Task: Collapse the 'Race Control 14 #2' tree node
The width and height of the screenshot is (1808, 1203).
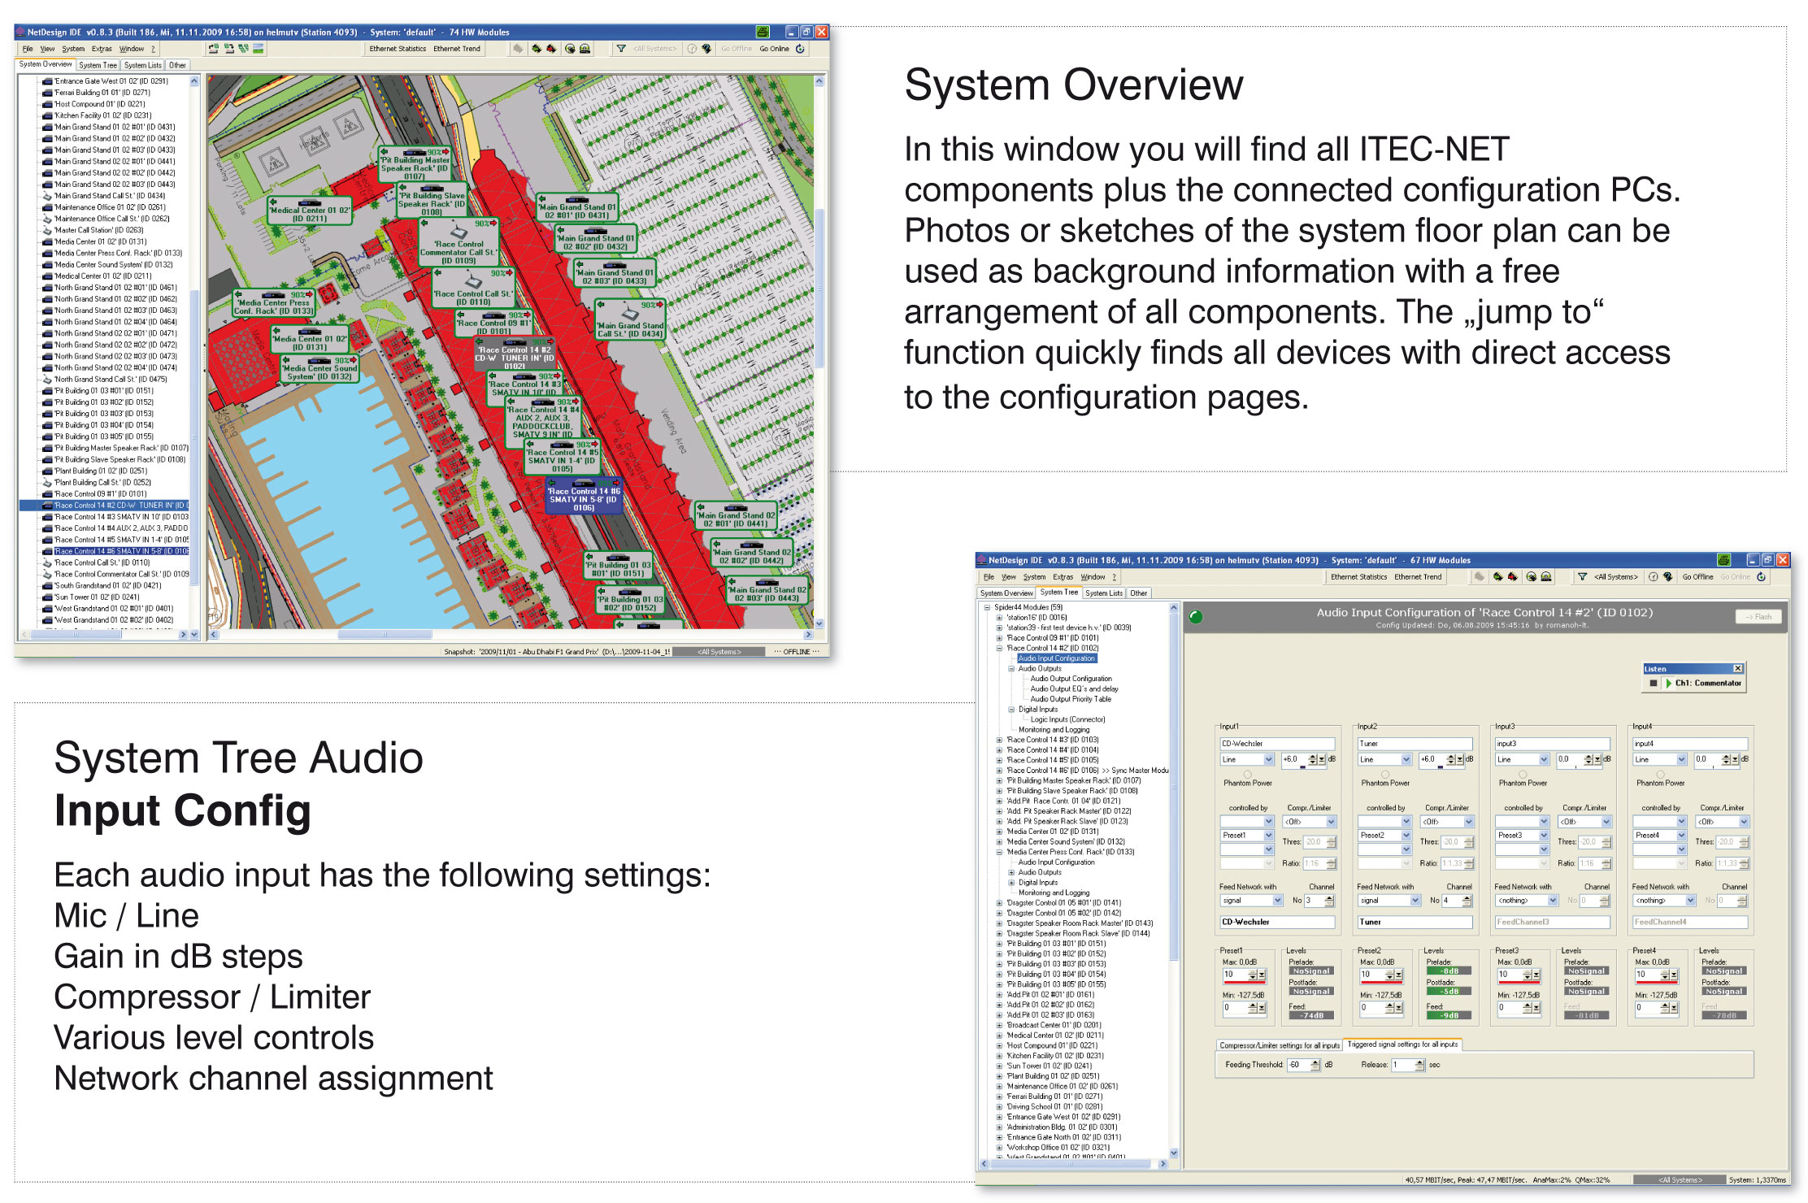Action: tap(1000, 649)
